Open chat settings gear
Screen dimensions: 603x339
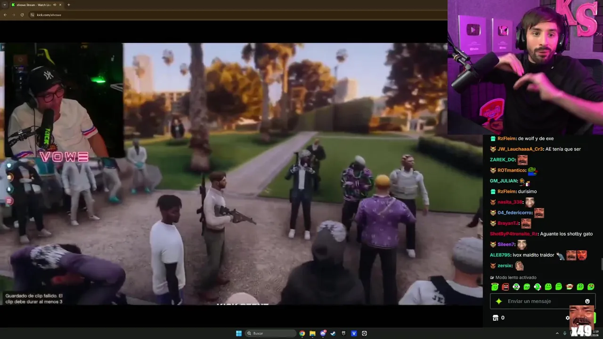(567, 318)
